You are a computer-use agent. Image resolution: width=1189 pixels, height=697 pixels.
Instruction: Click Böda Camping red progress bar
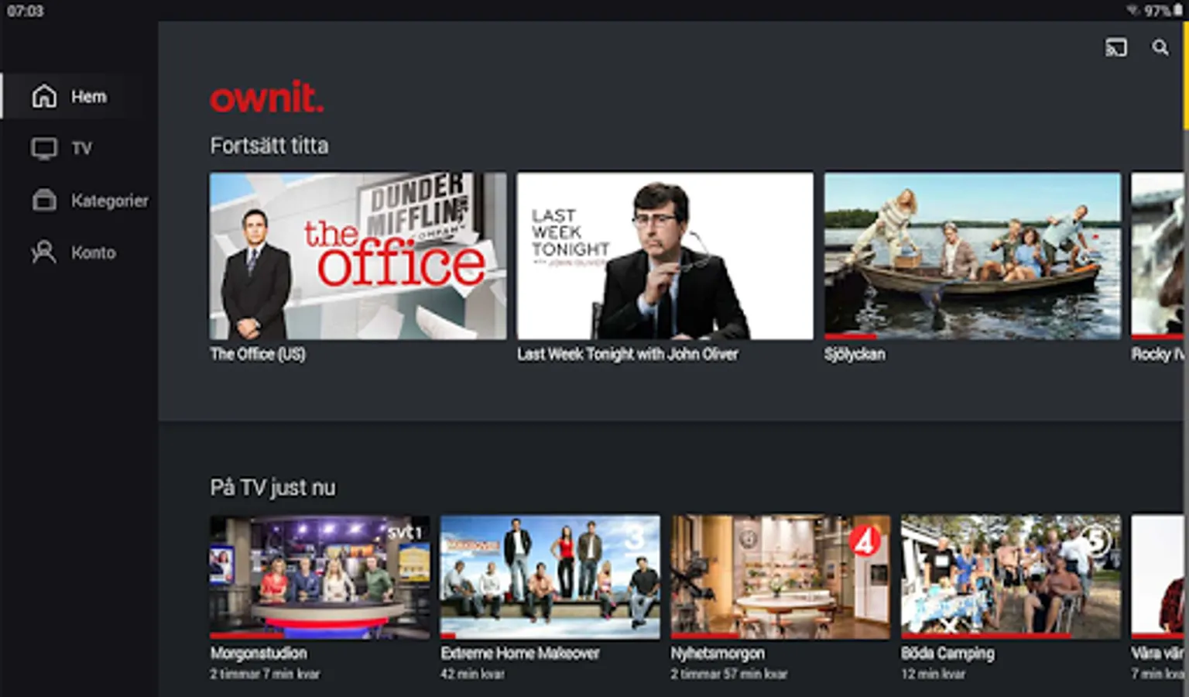coord(986,636)
